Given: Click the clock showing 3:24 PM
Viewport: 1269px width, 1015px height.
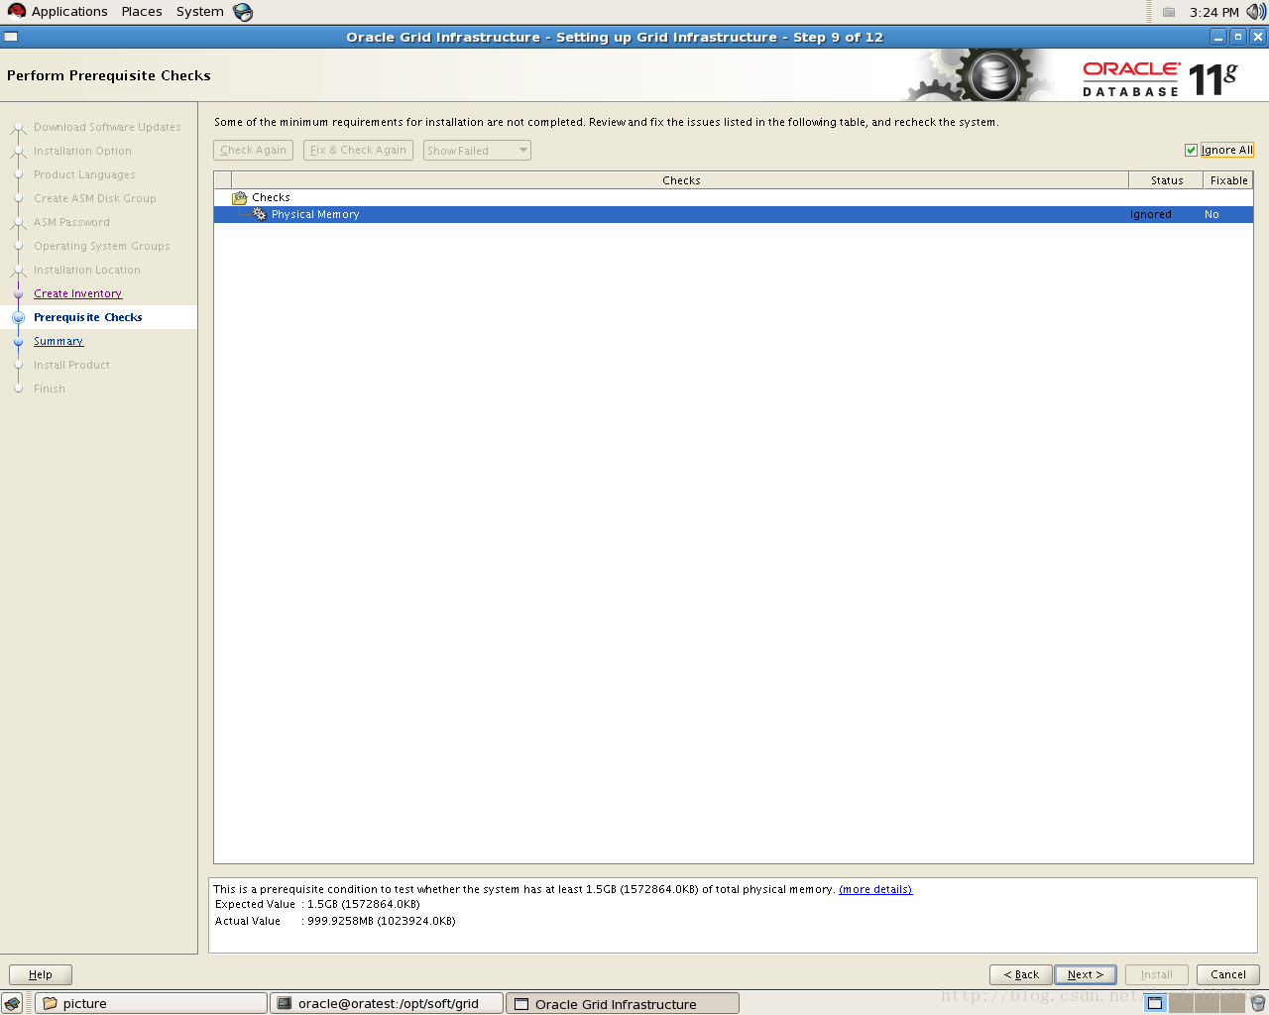Looking at the screenshot, I should (1214, 12).
